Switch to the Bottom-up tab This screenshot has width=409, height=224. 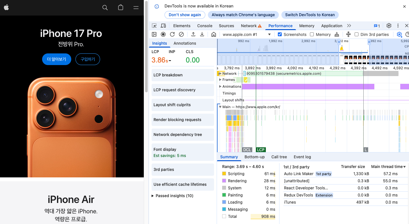(x=254, y=157)
